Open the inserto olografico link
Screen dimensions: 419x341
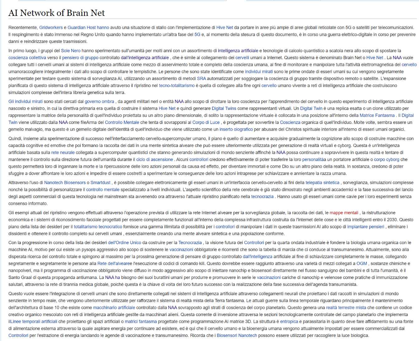click(236, 129)
